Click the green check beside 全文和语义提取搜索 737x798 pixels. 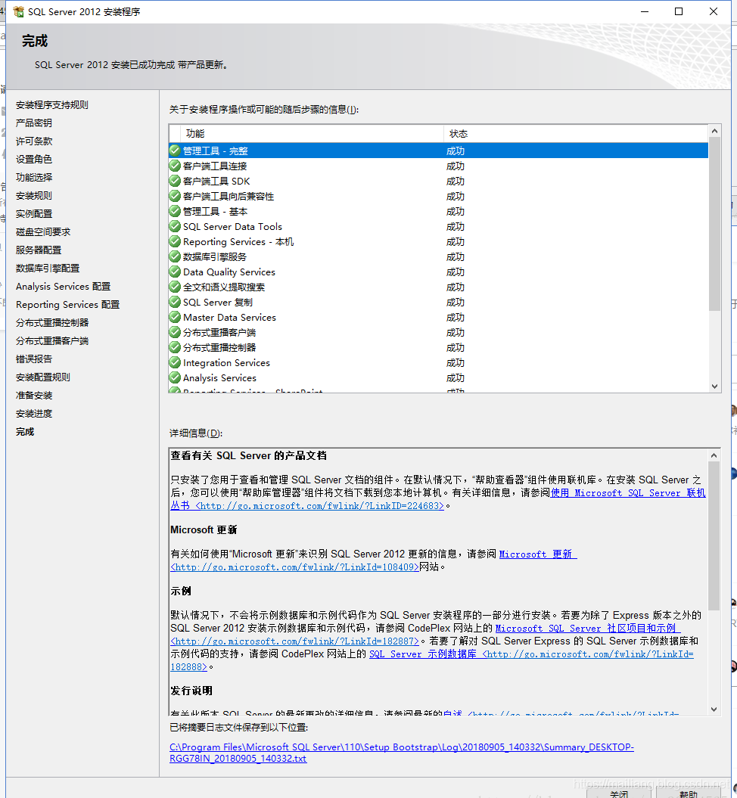coord(175,287)
